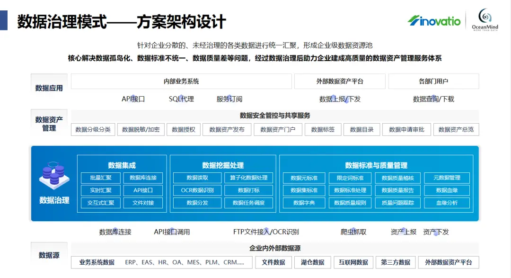Image resolution: width=511 pixels, height=278 pixels.
Task: Click 外部数据资产平台 in the 数据应用 row
Action: coord(340,81)
